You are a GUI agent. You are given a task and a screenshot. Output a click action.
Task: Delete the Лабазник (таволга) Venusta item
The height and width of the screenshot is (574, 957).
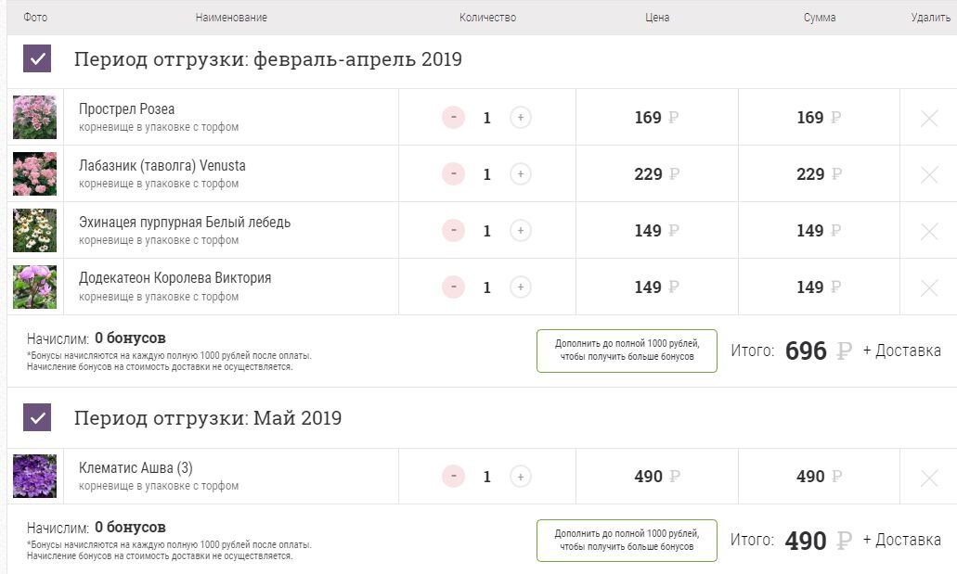click(931, 173)
